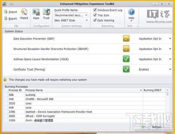
Task: Toggle Windows Event Log checkbox
Action: point(95,10)
